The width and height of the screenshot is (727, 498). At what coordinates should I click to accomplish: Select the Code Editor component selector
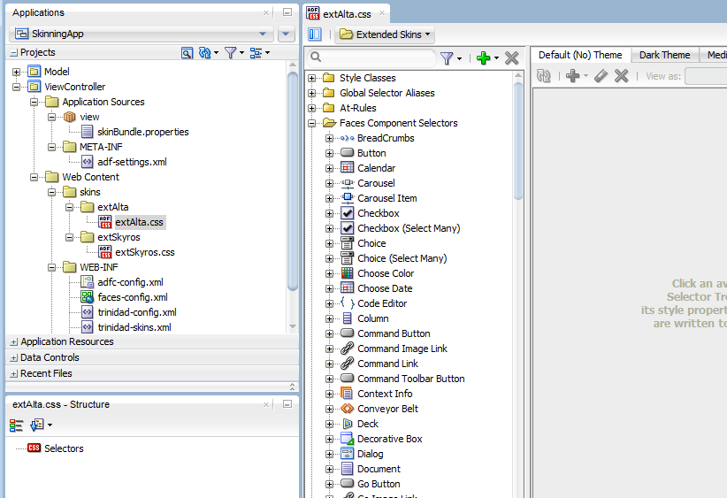click(382, 303)
